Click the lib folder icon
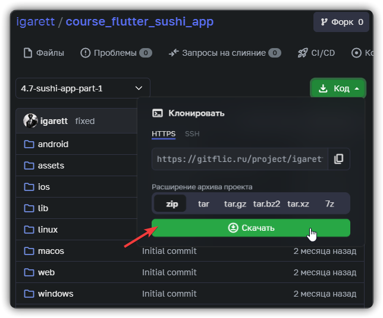 [29, 208]
